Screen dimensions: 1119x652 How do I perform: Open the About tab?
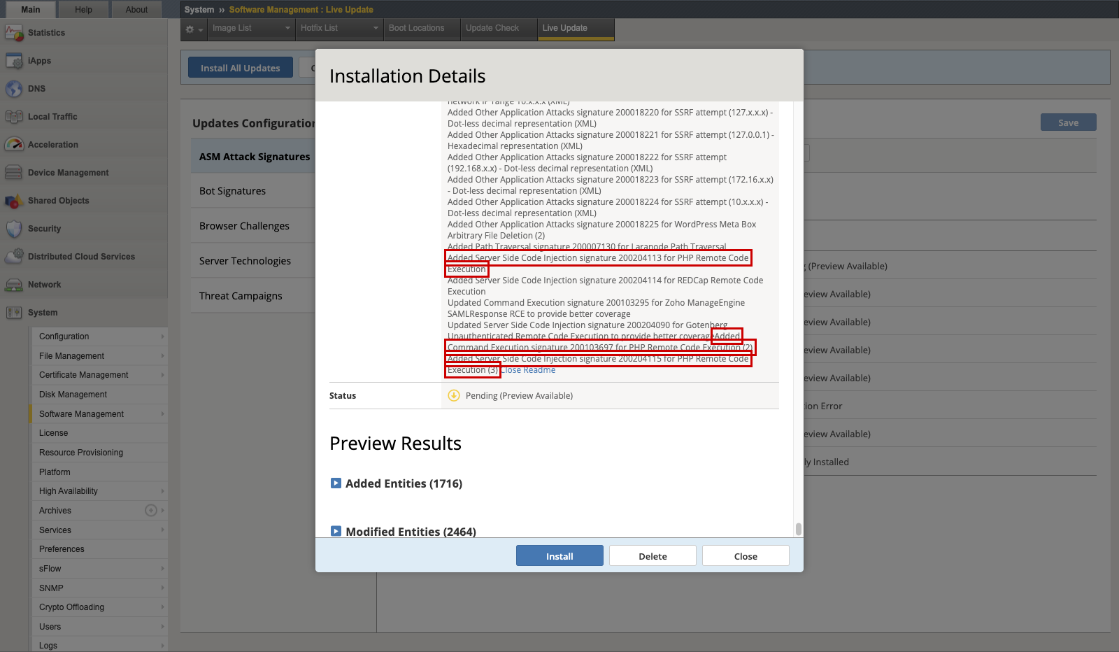click(136, 9)
